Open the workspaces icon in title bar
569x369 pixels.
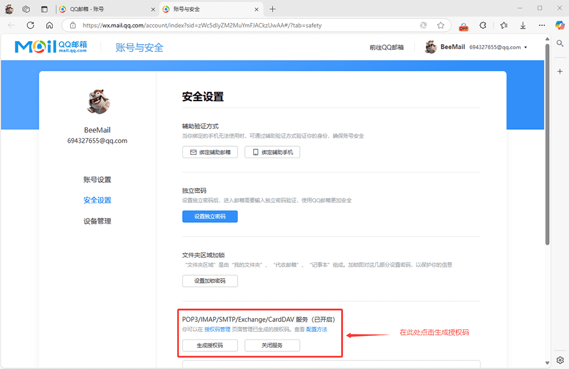click(26, 9)
